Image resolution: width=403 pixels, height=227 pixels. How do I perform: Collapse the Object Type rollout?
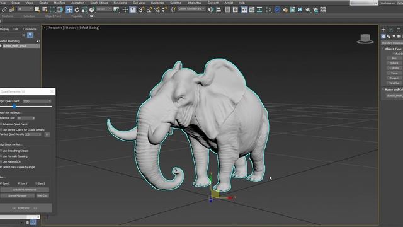pos(383,49)
